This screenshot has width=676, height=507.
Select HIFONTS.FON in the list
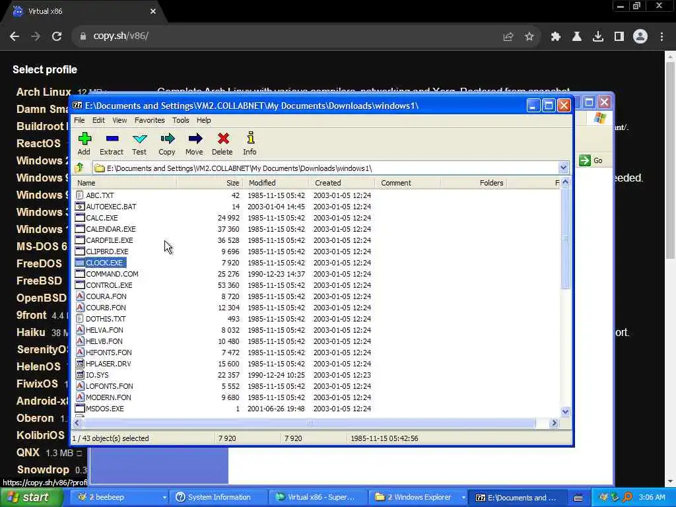pyautogui.click(x=109, y=353)
